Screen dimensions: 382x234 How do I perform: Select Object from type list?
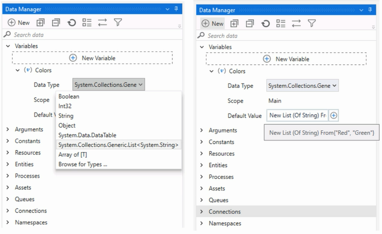119,126
